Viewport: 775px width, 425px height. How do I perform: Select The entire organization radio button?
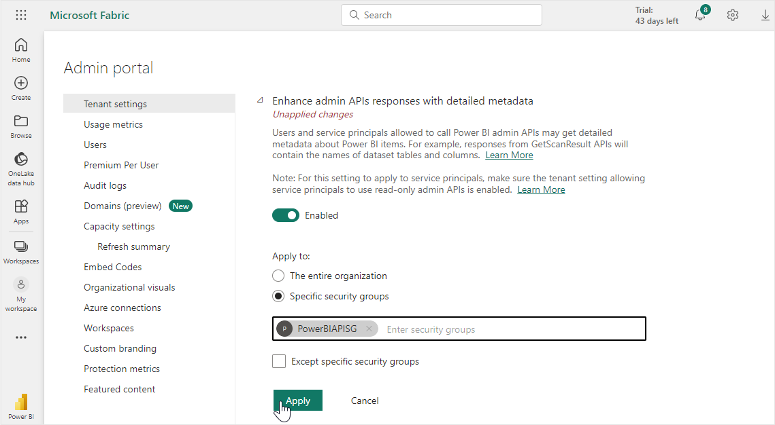(x=278, y=276)
